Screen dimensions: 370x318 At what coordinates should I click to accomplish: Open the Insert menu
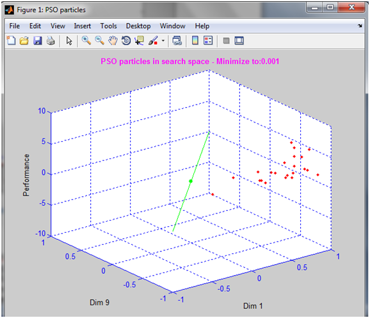pyautogui.click(x=83, y=26)
